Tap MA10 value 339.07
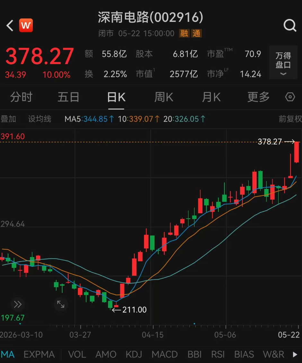302x363 pixels. tap(141, 119)
